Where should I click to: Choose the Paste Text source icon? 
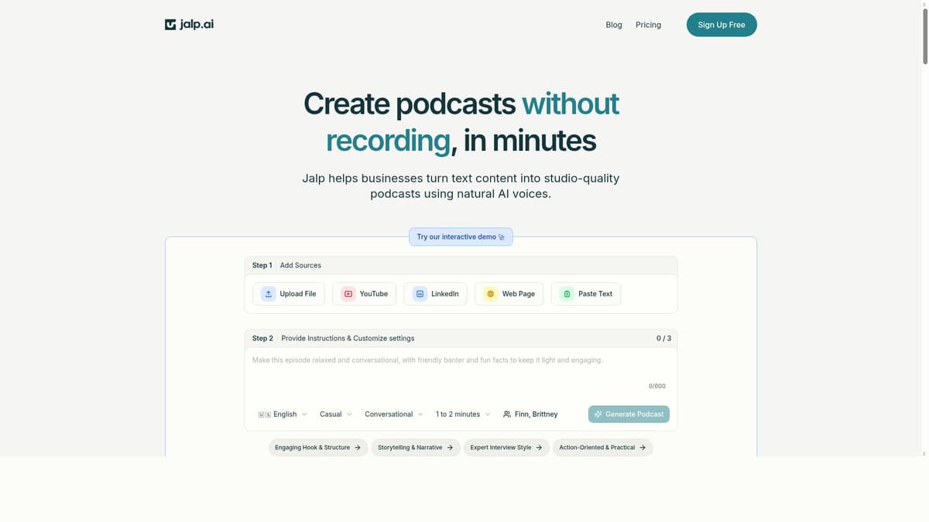point(567,293)
